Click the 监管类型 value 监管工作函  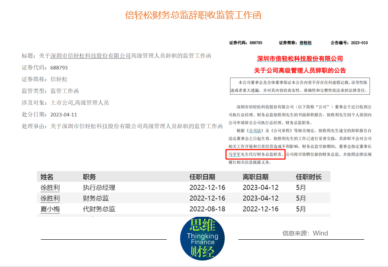[65, 91]
